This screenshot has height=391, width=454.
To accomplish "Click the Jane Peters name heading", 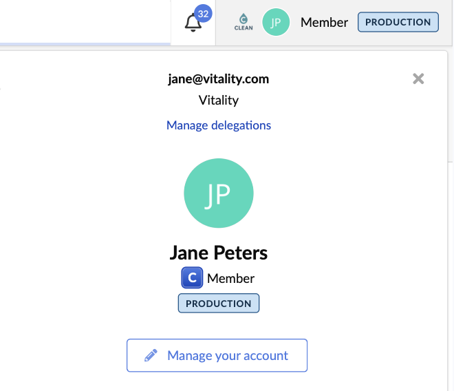I will tap(219, 253).
